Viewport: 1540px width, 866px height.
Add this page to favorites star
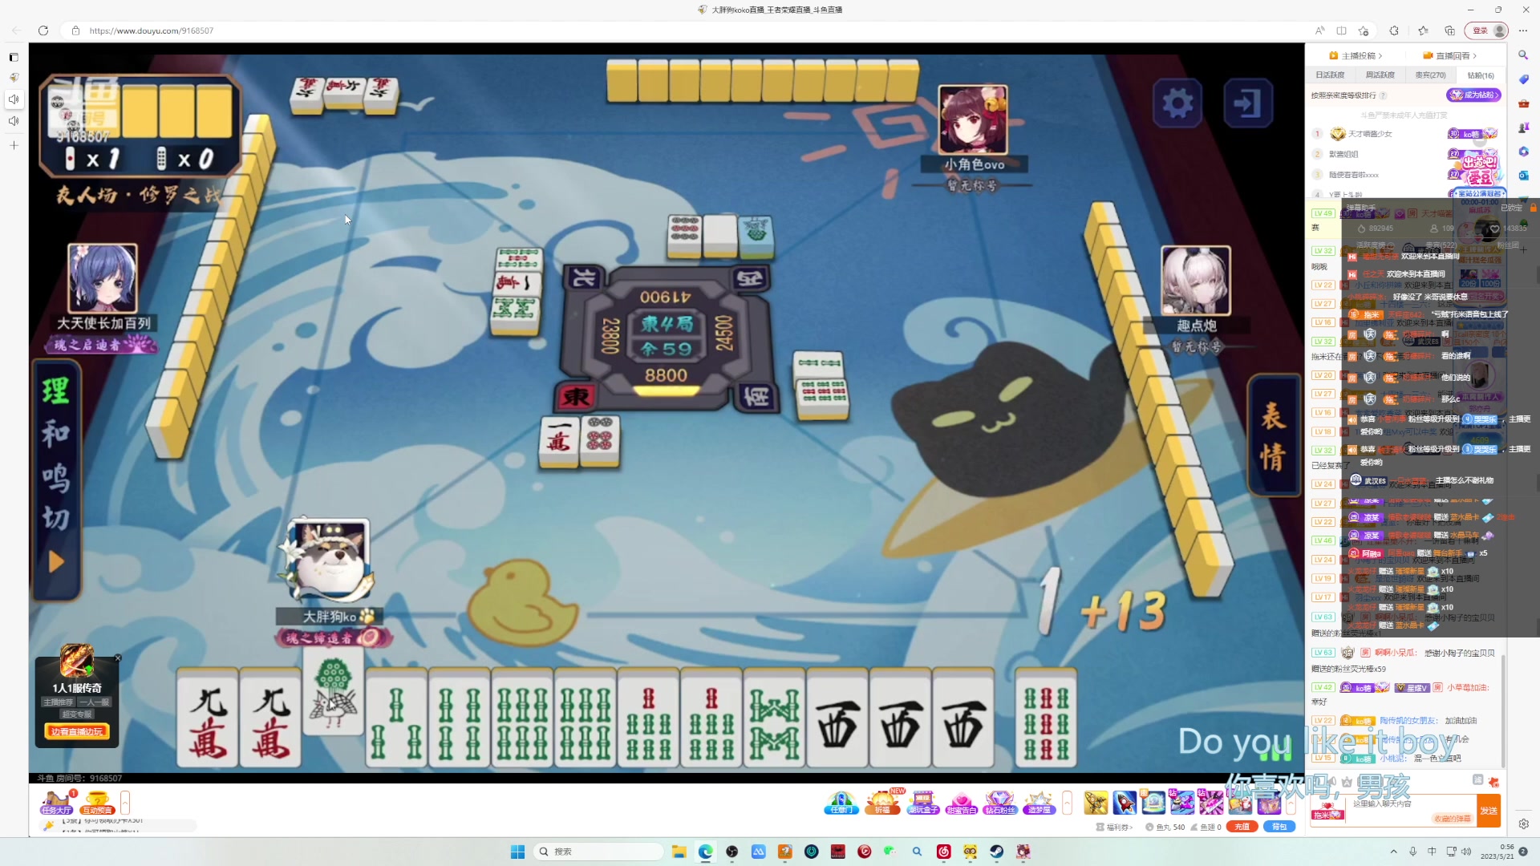(1364, 30)
